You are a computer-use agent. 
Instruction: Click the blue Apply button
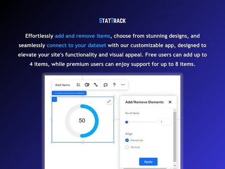pos(148,162)
